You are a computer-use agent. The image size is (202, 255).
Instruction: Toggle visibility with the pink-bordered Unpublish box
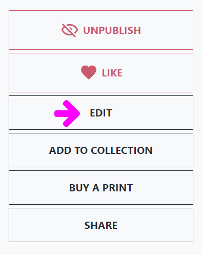click(101, 30)
